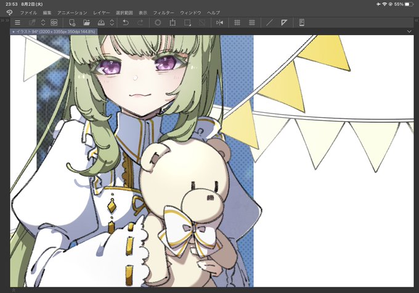Screen dimensions: 419x293
Task: Open the 表示 menu
Action: click(x=143, y=12)
